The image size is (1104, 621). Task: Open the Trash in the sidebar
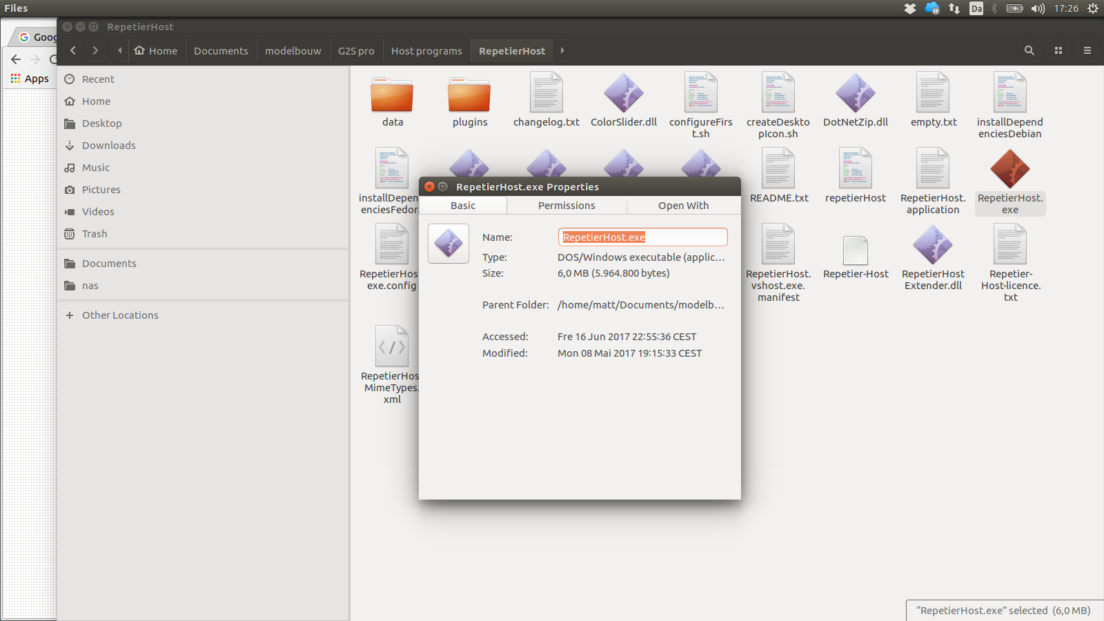pyautogui.click(x=94, y=233)
